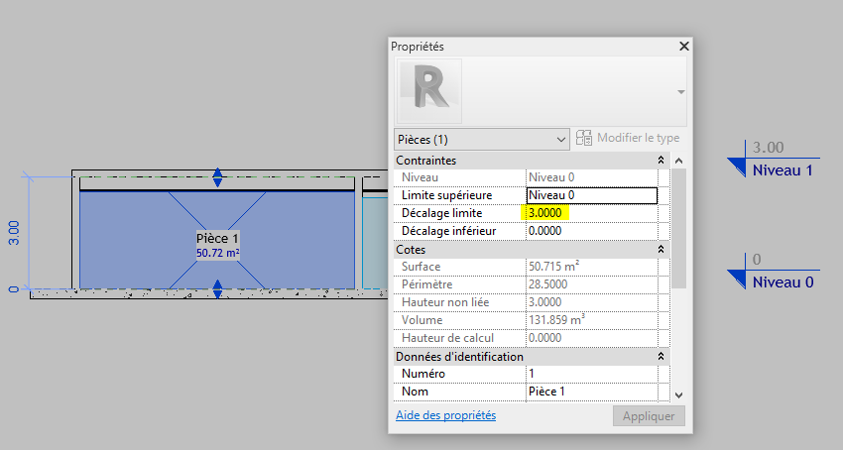Open the Aide des propriétés link

pyautogui.click(x=445, y=415)
